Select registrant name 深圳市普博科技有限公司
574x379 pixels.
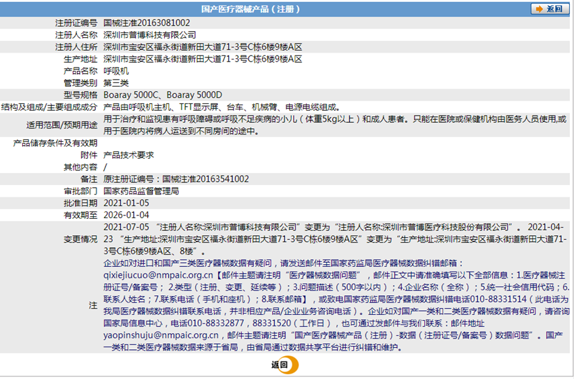click(150, 34)
